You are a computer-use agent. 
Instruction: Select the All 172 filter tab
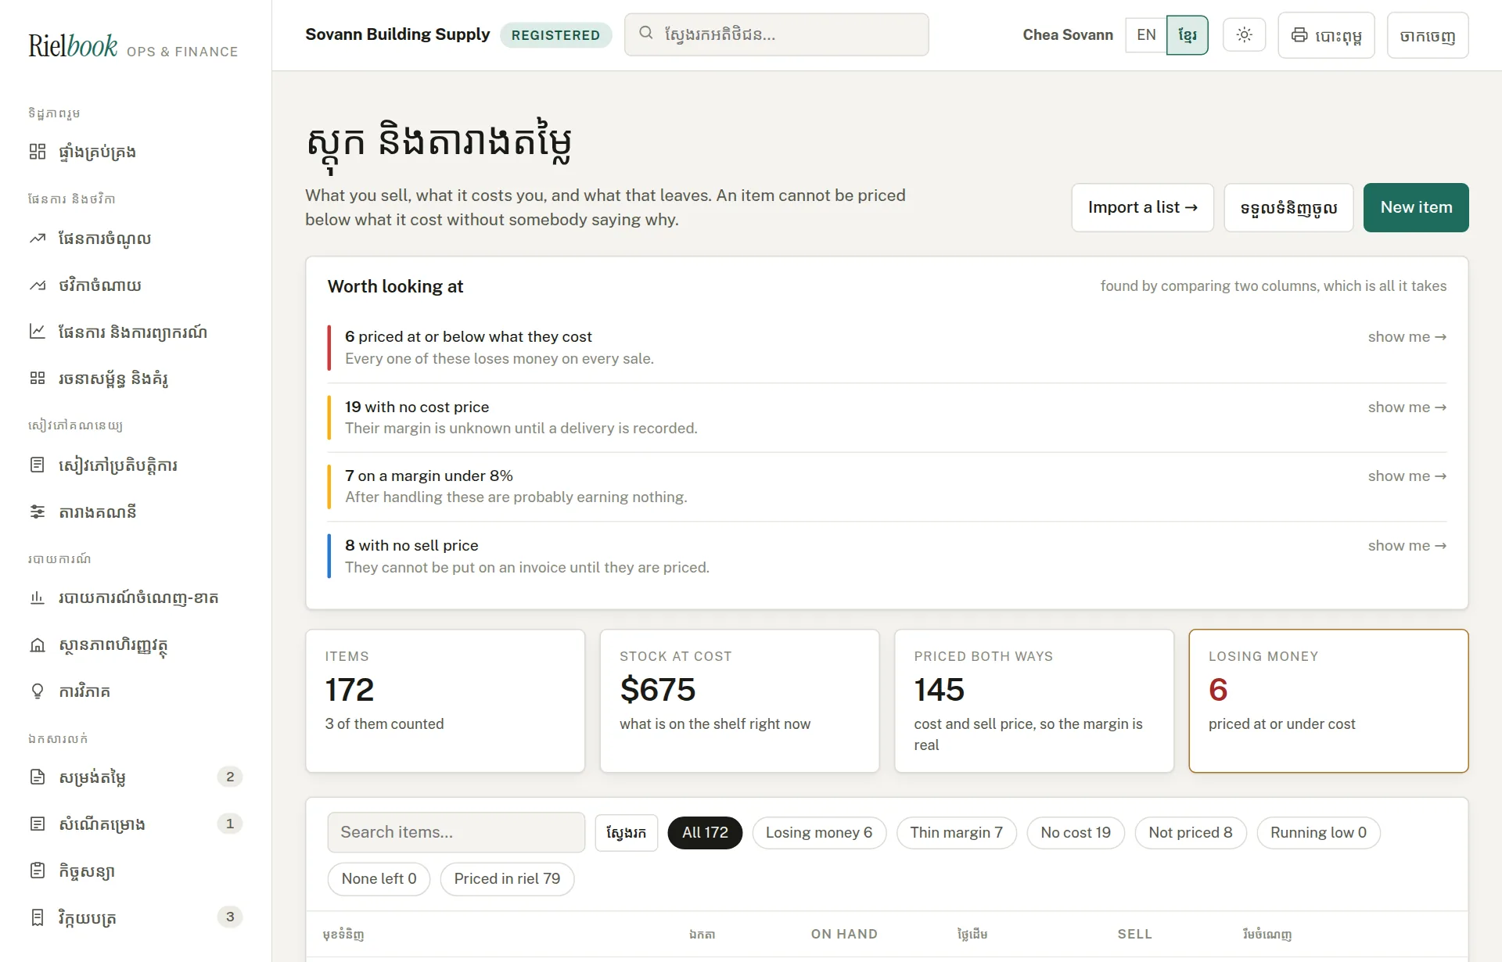(705, 832)
